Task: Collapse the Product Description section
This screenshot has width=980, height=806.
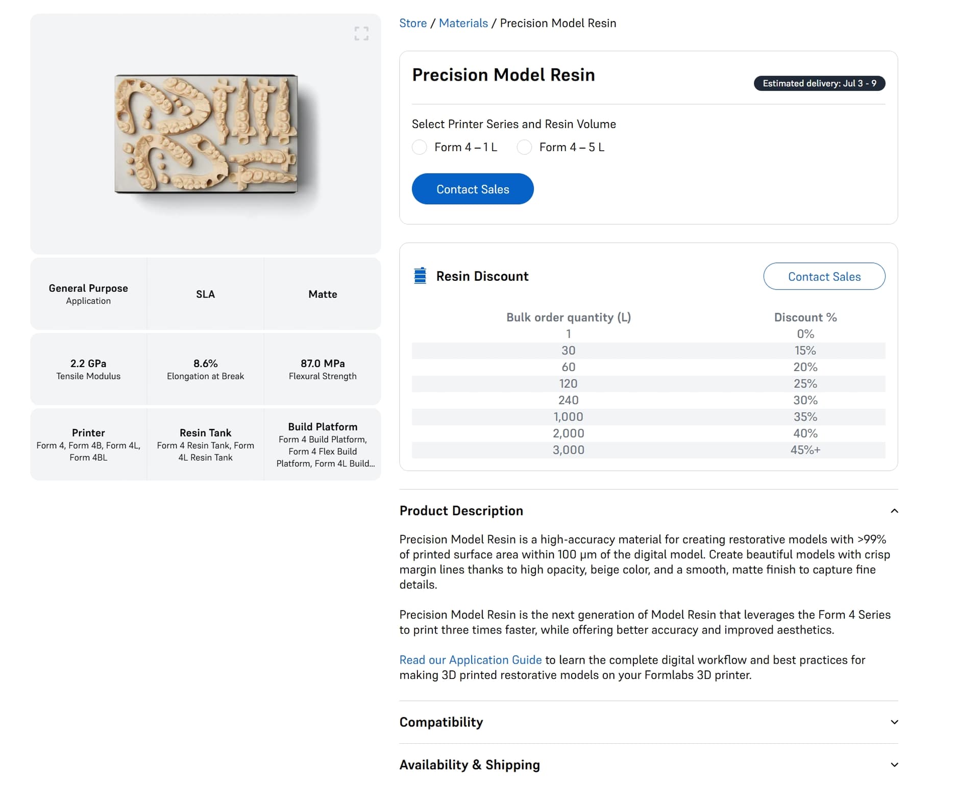Action: pyautogui.click(x=894, y=511)
